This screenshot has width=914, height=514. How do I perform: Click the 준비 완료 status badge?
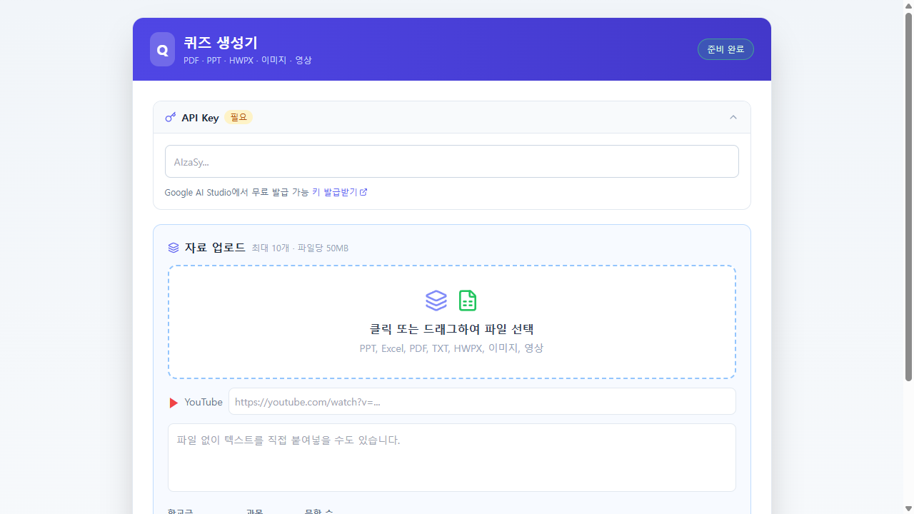[725, 49]
